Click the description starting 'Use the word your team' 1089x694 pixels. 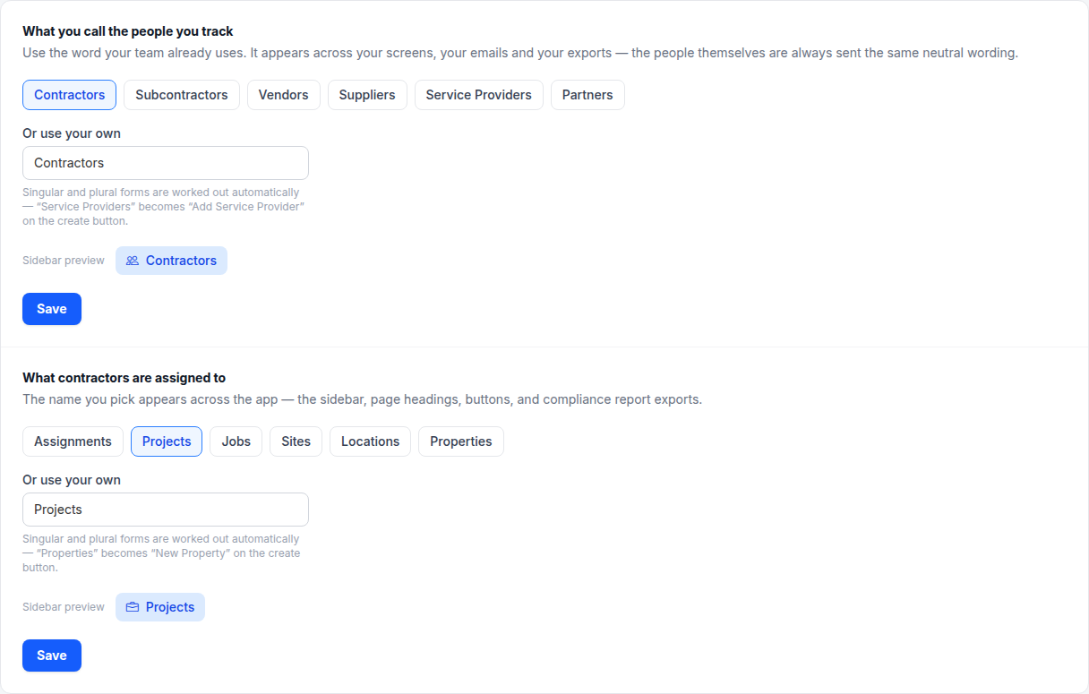click(520, 53)
